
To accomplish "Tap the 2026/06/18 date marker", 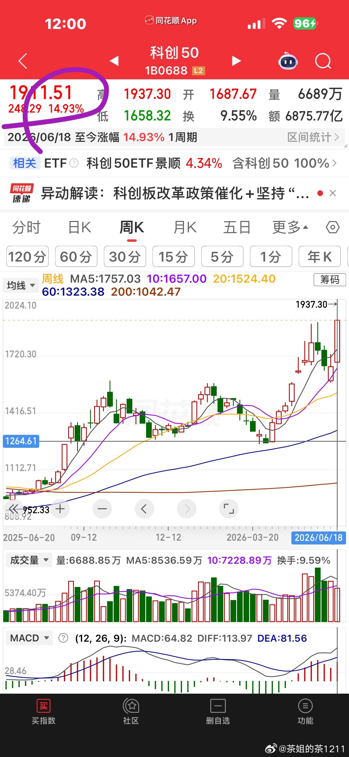I will 318,537.
